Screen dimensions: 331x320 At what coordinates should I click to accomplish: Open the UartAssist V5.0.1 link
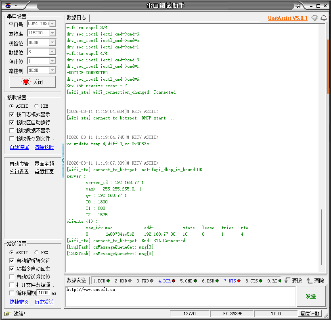click(x=287, y=18)
